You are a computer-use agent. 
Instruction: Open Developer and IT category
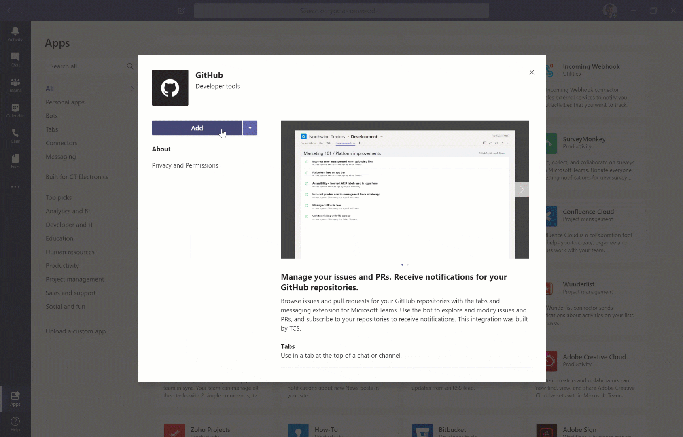70,225
